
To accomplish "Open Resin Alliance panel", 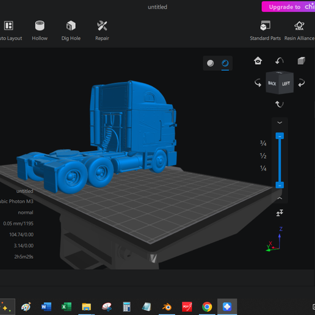I will (x=299, y=31).
